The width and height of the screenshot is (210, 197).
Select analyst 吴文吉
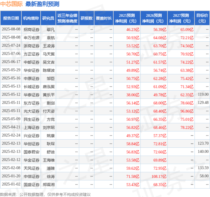point(48,62)
